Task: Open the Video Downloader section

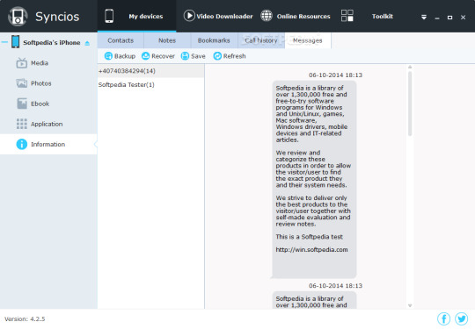Action: tap(224, 17)
